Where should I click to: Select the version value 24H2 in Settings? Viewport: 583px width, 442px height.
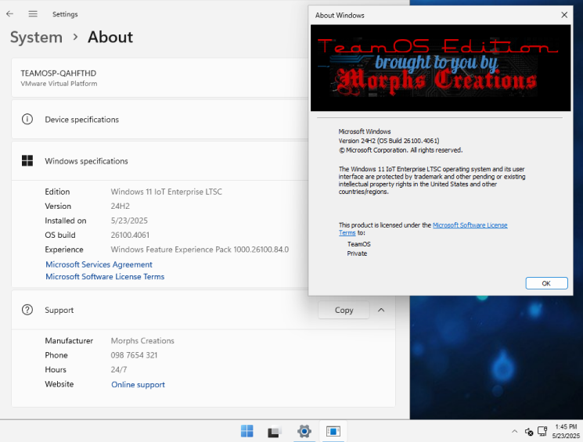coord(120,206)
